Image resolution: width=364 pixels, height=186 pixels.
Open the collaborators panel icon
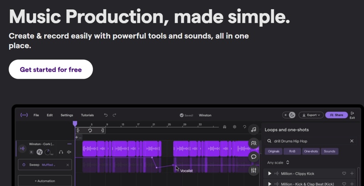tap(253, 143)
